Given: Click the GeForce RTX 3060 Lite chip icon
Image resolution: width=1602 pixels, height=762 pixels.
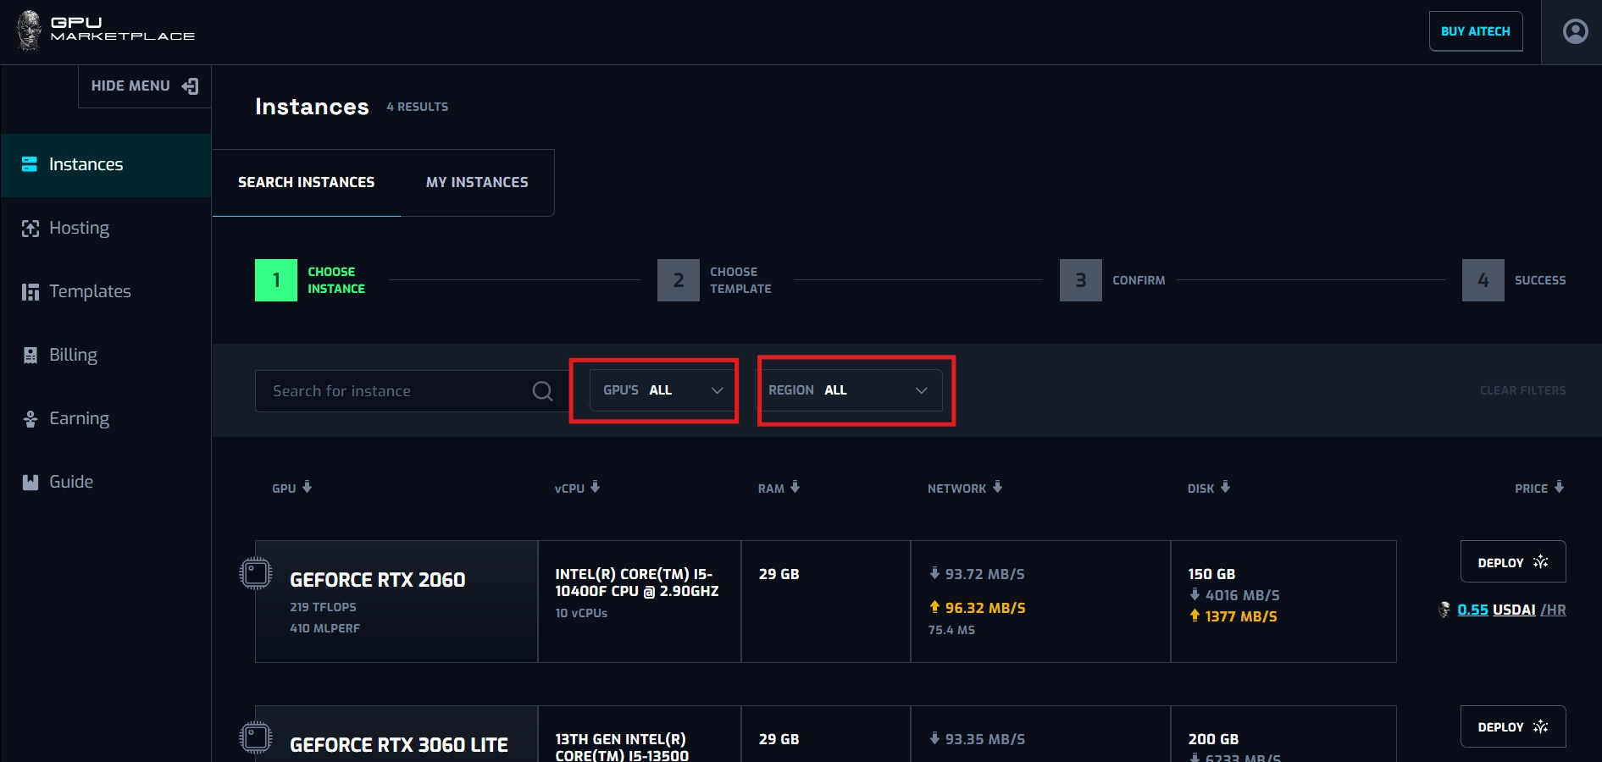Looking at the screenshot, I should pyautogui.click(x=255, y=737).
